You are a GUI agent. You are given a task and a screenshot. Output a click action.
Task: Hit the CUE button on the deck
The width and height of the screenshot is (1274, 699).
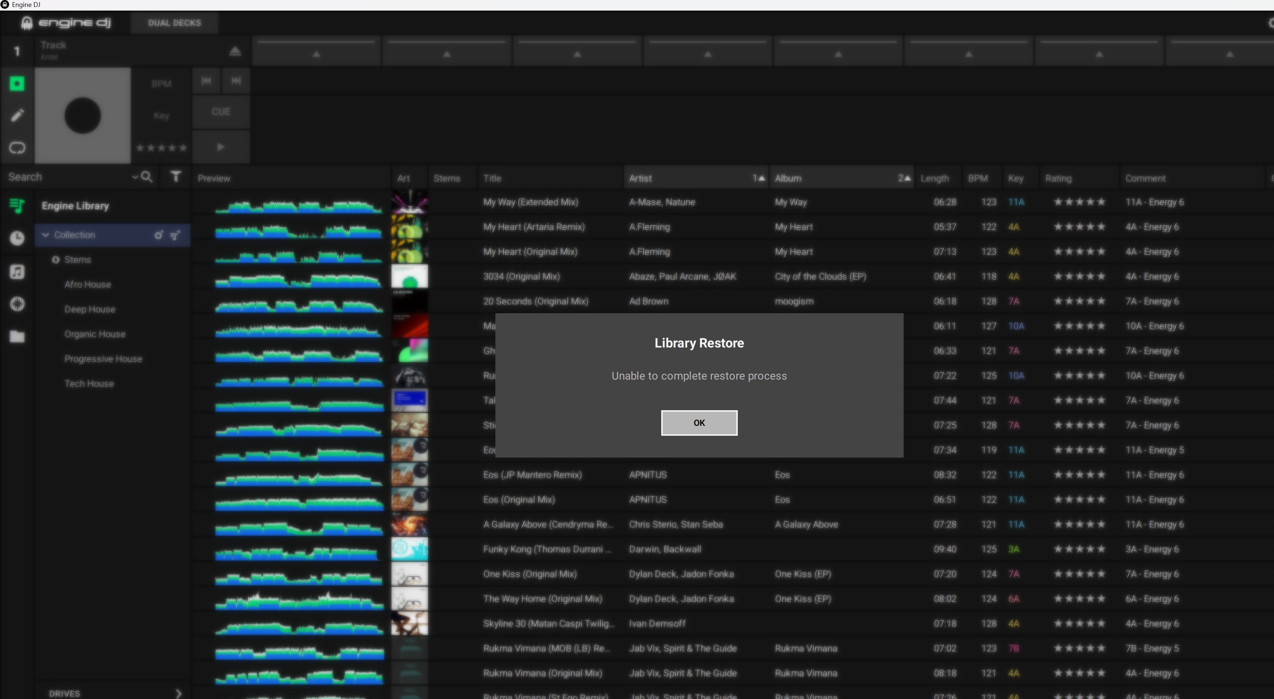click(221, 112)
